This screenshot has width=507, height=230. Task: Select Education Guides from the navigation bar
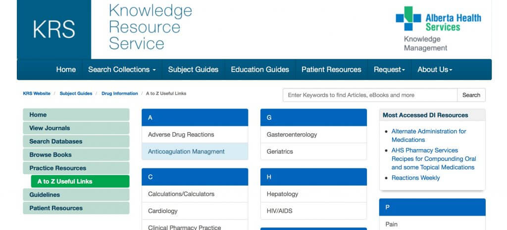[x=260, y=70]
